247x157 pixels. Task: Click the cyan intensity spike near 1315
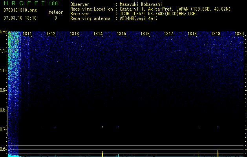coord(118,155)
